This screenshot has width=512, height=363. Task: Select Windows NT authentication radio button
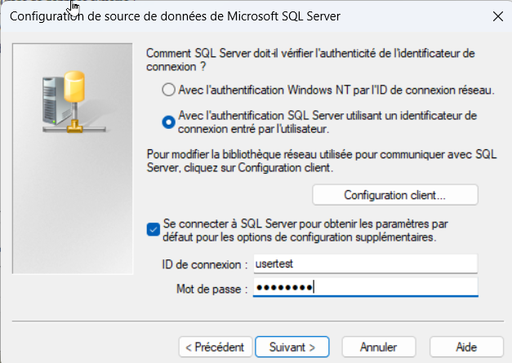(168, 89)
